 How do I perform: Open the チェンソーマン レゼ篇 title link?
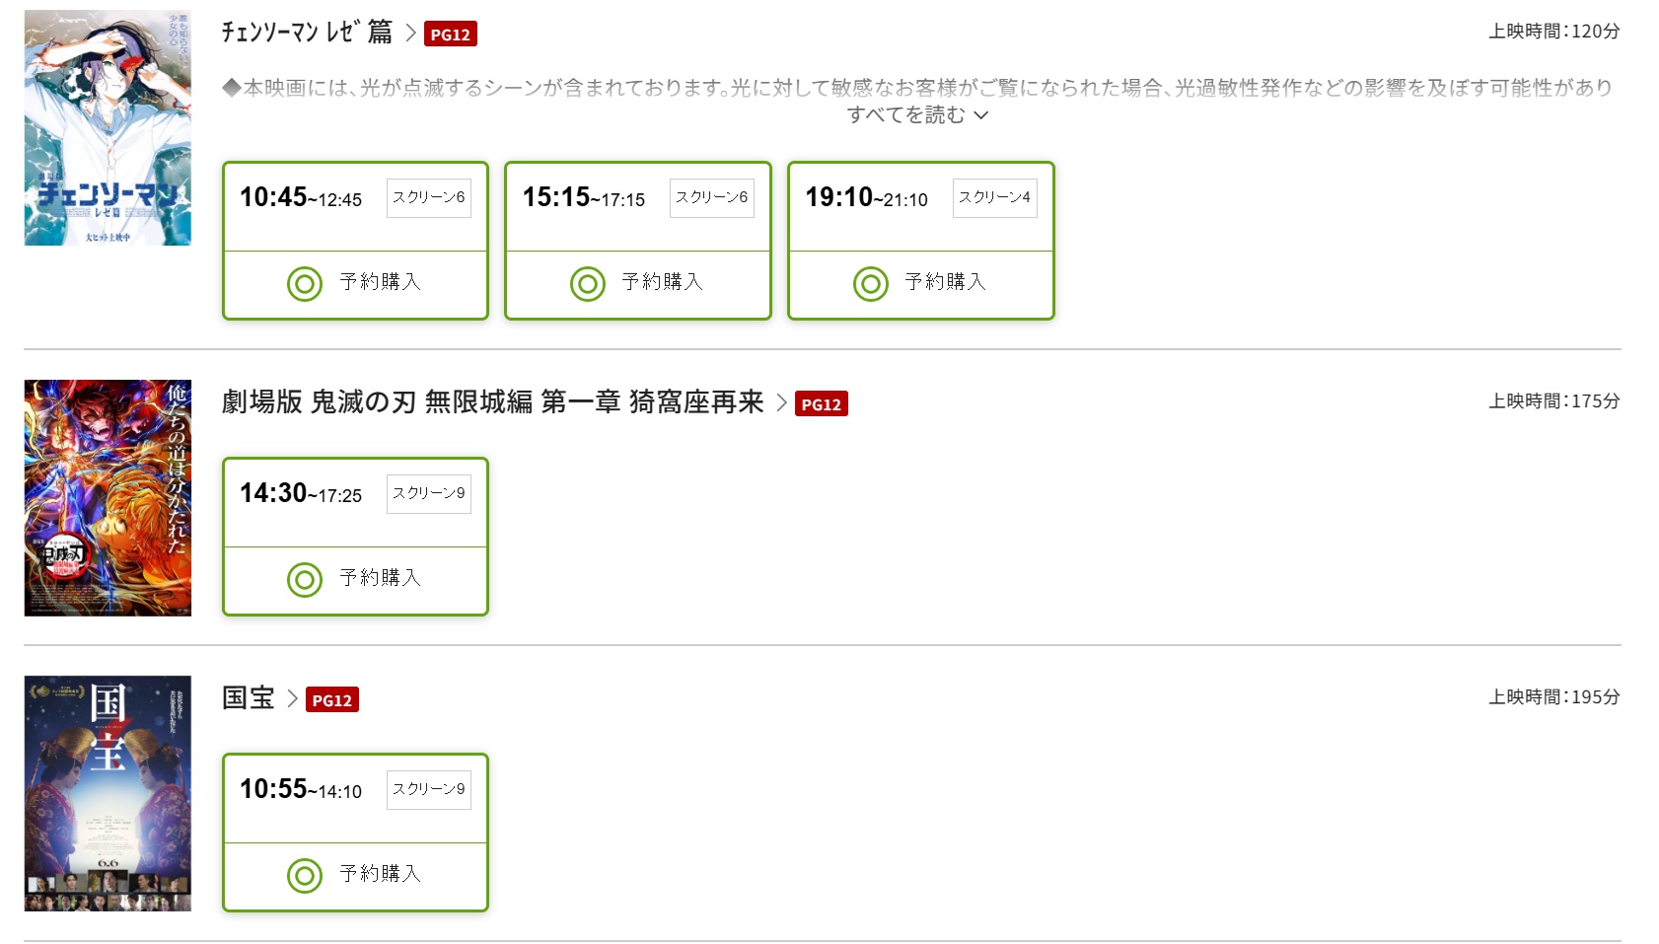(x=306, y=33)
